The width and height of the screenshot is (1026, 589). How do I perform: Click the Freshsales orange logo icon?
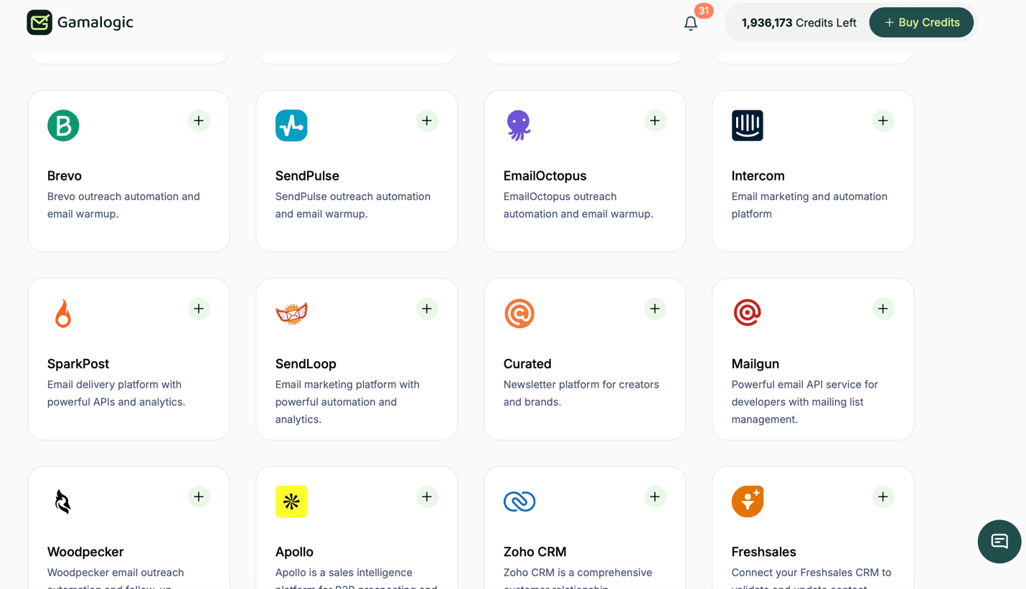pyautogui.click(x=748, y=502)
